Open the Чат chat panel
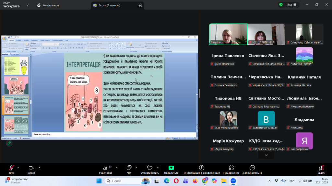Screen dimensions: 332x186 pyautogui.click(x=129, y=168)
